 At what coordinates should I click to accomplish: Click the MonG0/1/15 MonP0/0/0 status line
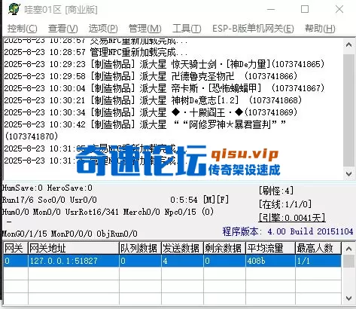(70, 234)
